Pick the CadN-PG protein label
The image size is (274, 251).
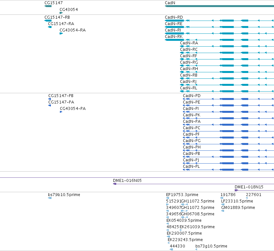pos(192,141)
